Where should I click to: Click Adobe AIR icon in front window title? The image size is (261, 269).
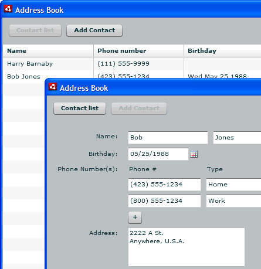(x=53, y=87)
